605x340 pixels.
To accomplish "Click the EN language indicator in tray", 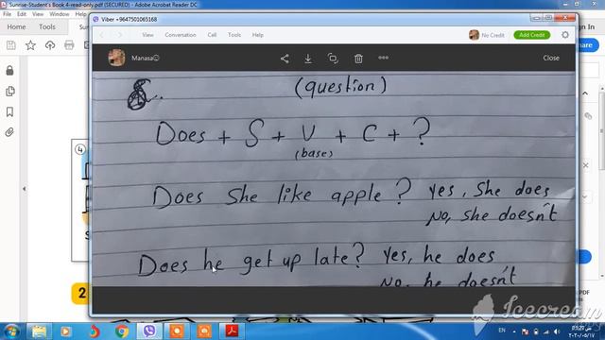I will [502, 331].
